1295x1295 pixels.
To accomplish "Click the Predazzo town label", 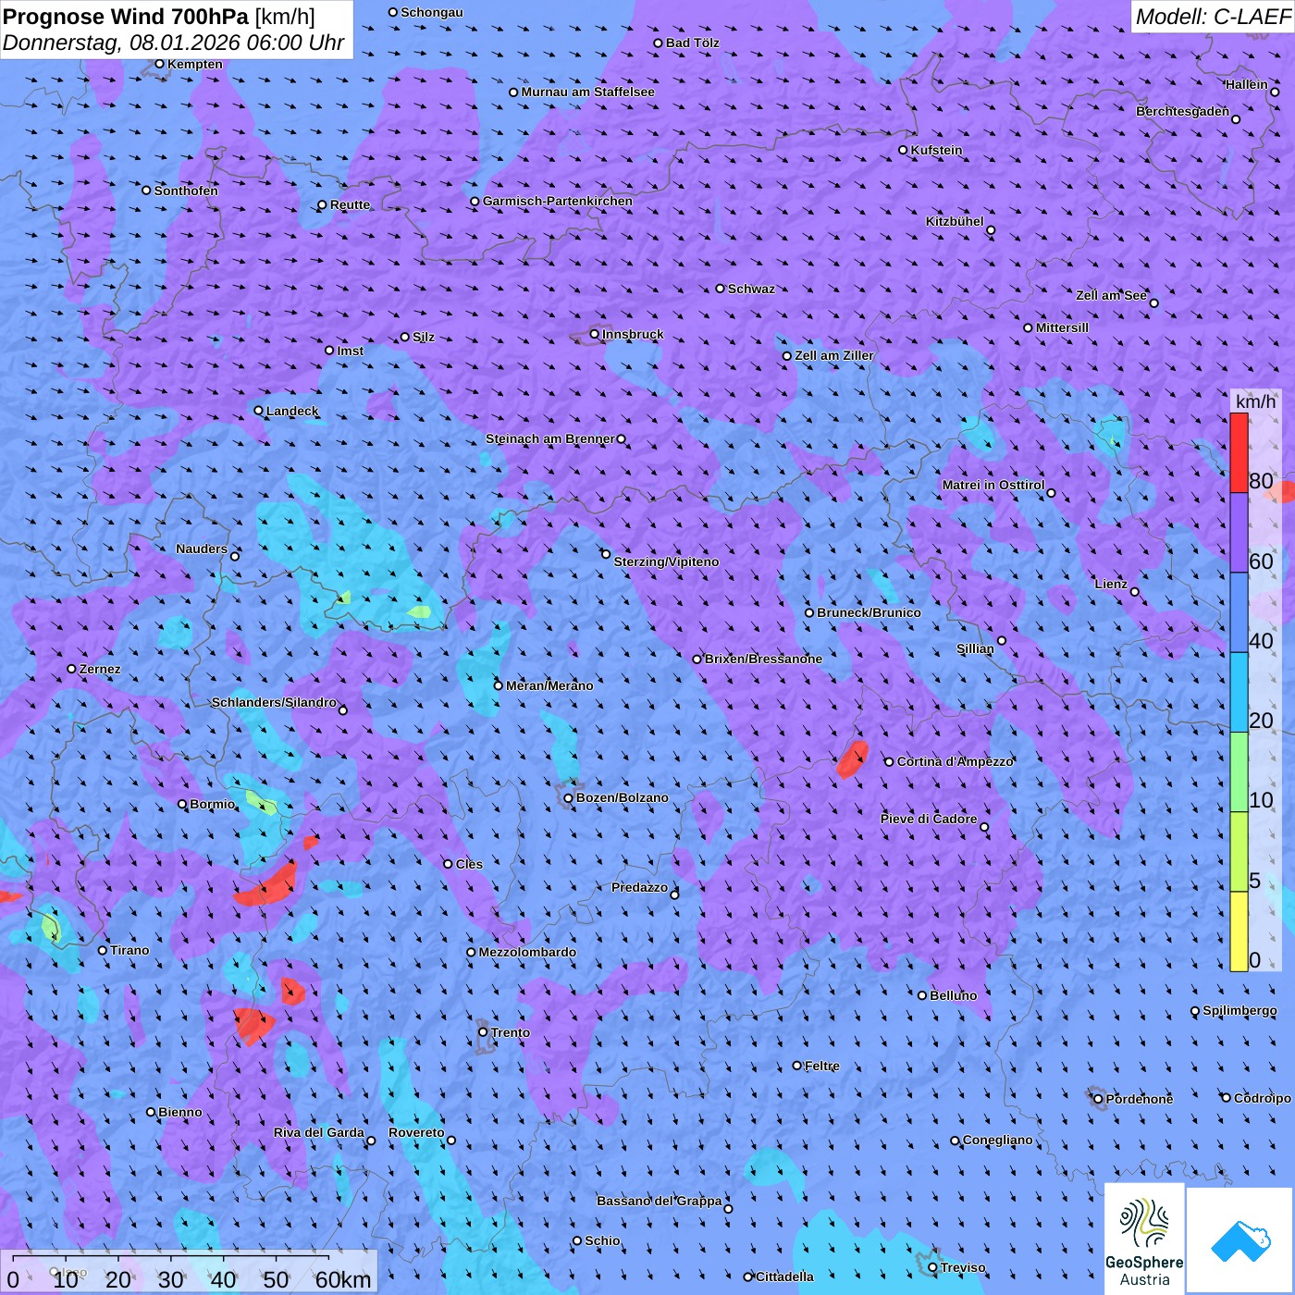I will tap(639, 887).
